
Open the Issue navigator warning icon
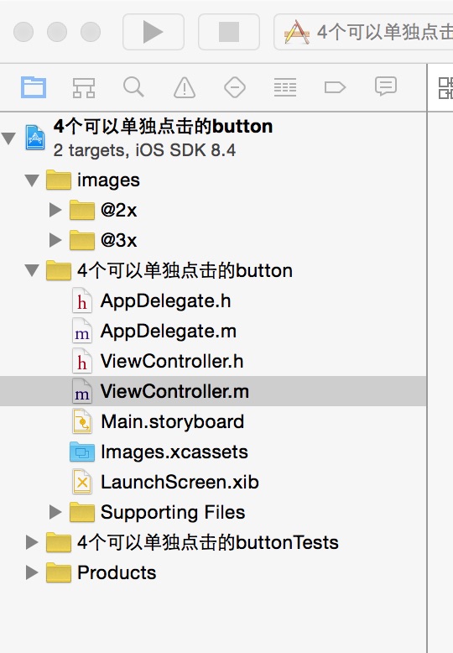[185, 87]
